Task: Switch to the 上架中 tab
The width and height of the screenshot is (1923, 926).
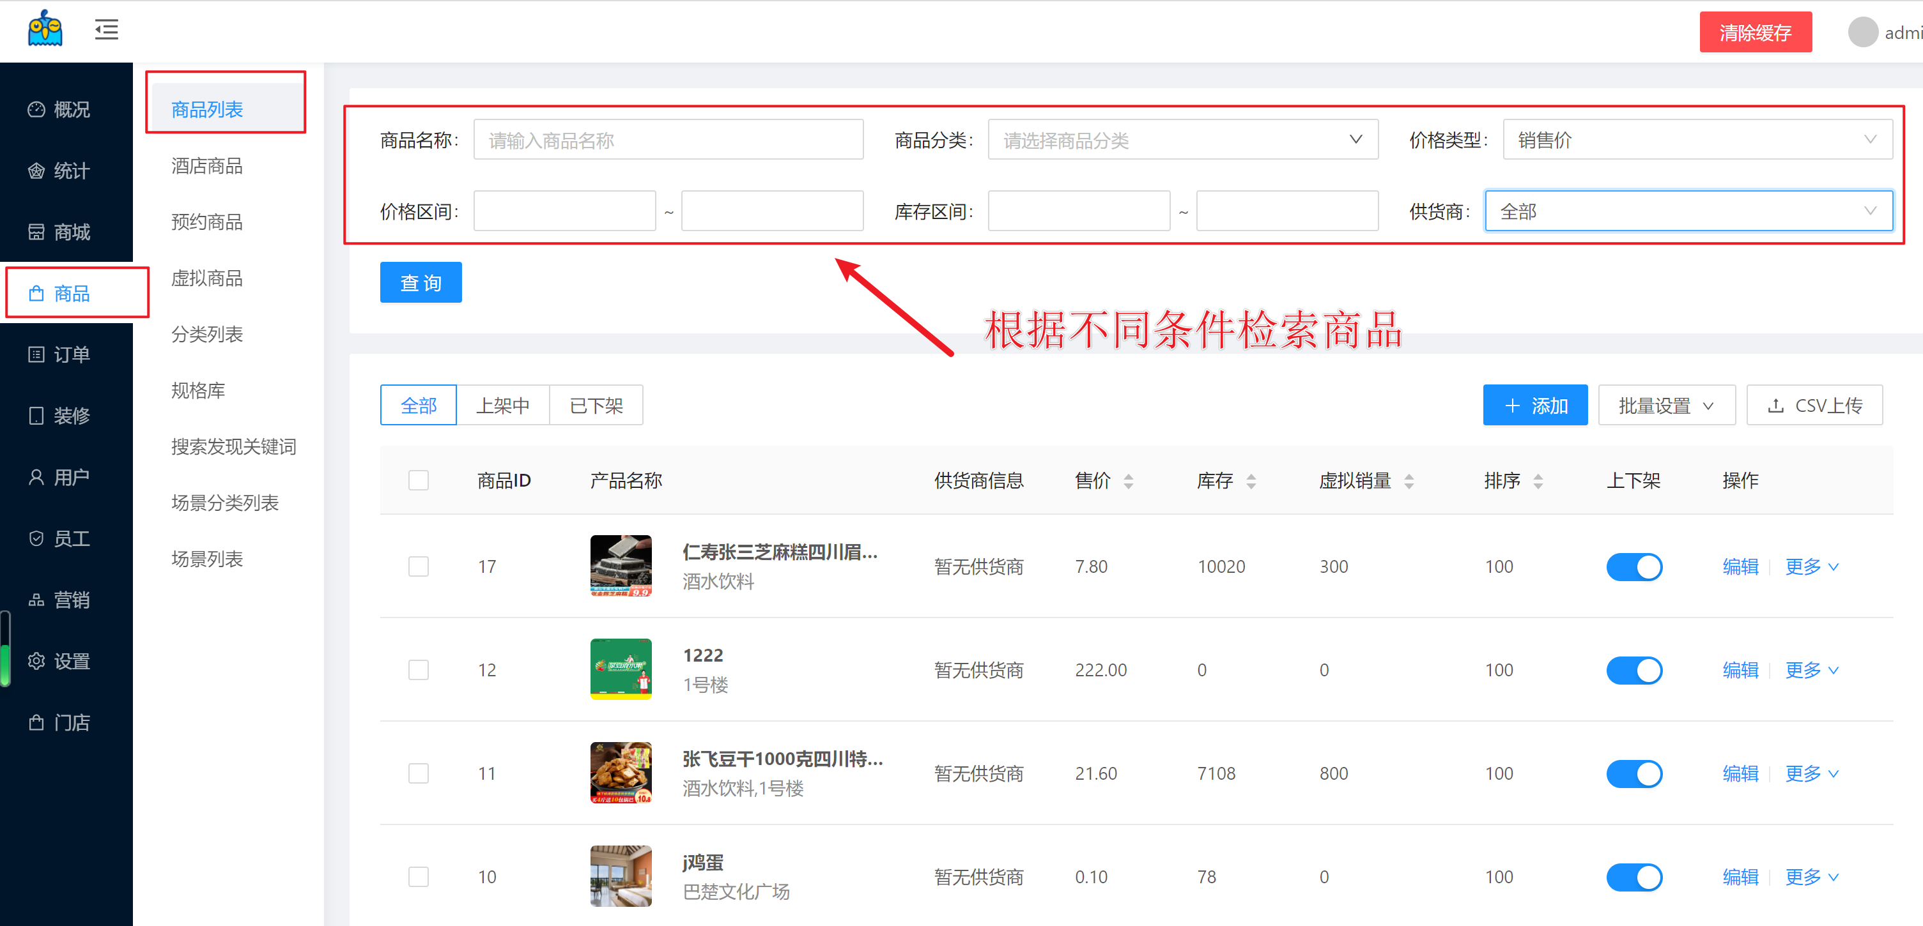Action: click(x=502, y=406)
